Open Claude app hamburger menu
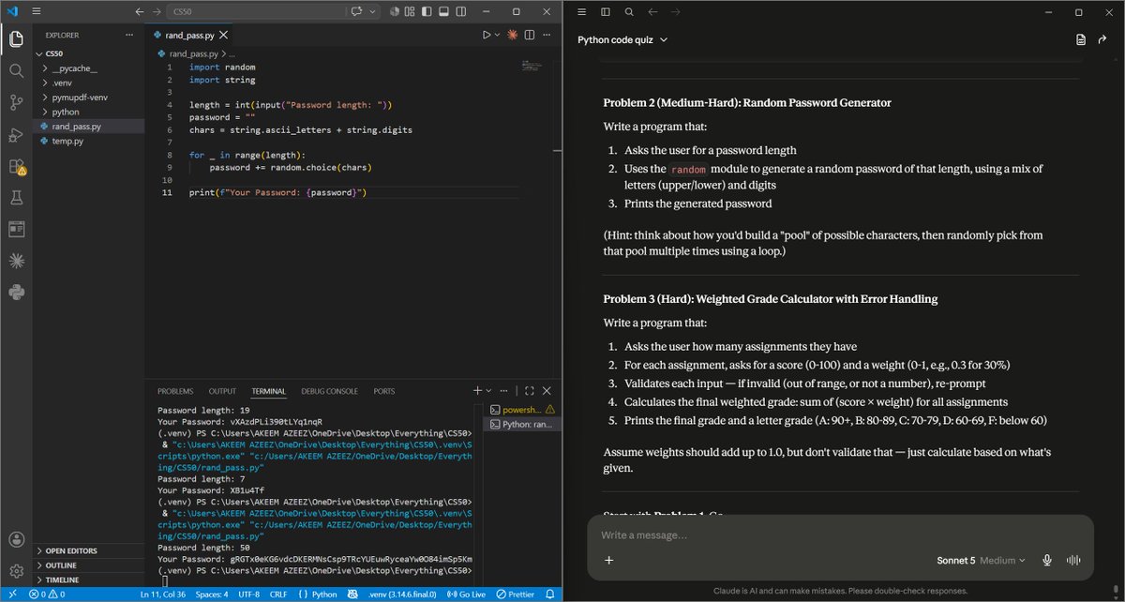The height and width of the screenshot is (602, 1125). click(x=582, y=12)
